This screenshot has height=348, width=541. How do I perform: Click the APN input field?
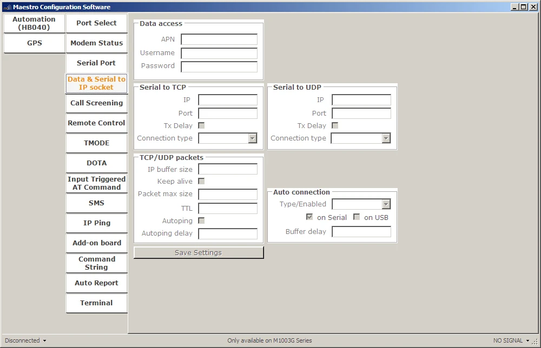click(x=219, y=39)
